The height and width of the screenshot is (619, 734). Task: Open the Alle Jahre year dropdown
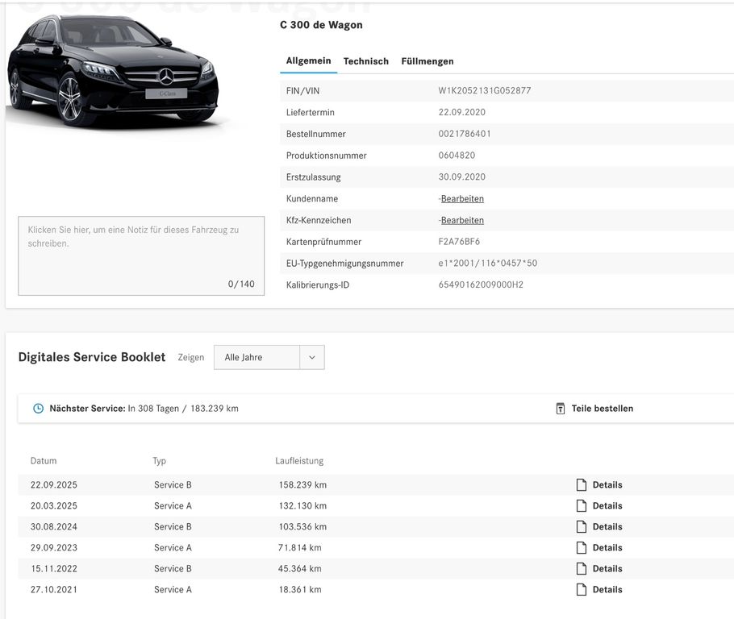click(256, 358)
